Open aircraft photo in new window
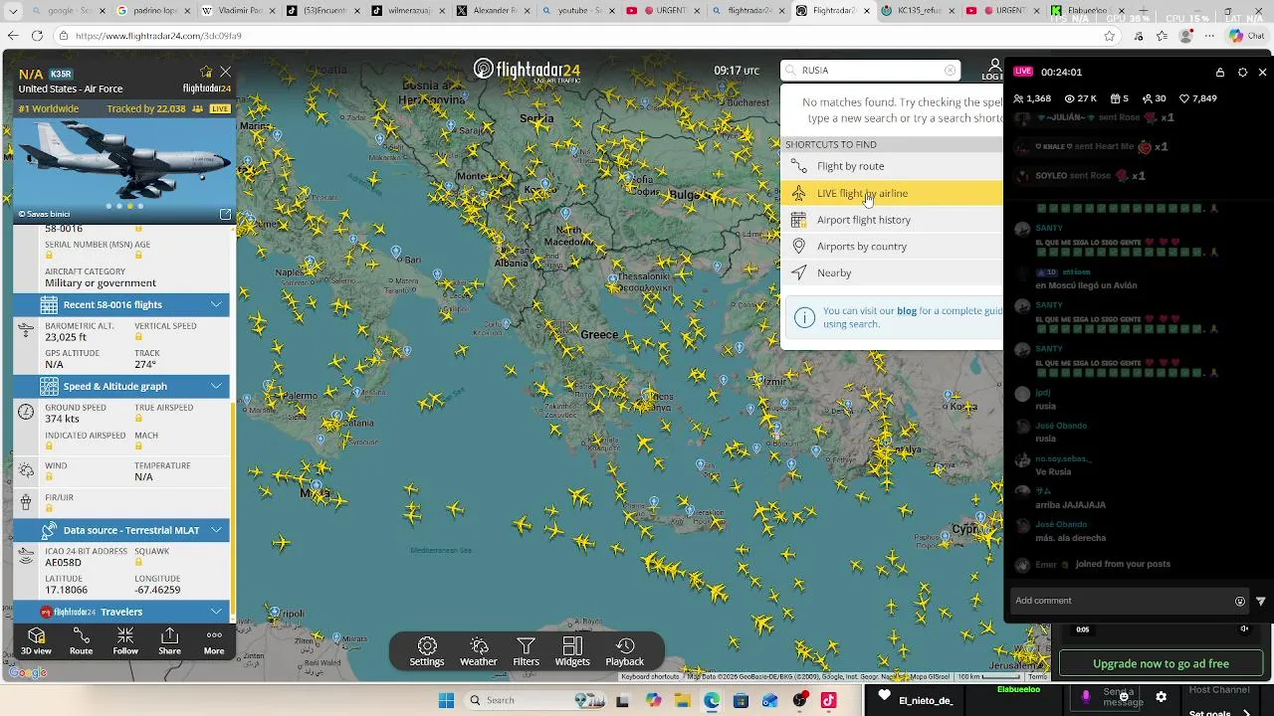Image resolution: width=1274 pixels, height=716 pixels. (x=225, y=214)
